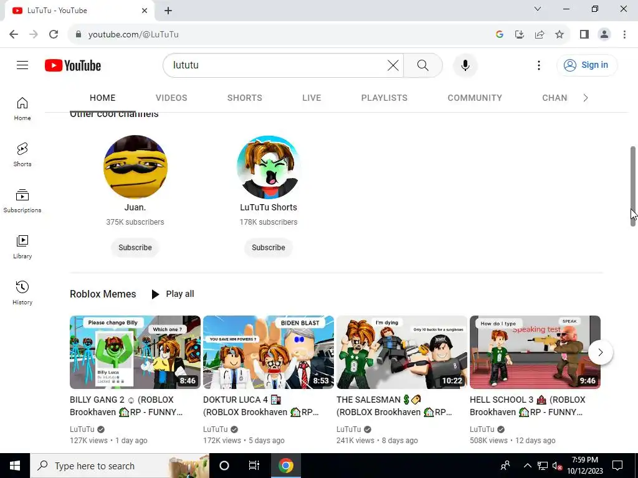Open the Roblox Memes section title
Image resolution: width=638 pixels, height=478 pixels.
point(103,294)
